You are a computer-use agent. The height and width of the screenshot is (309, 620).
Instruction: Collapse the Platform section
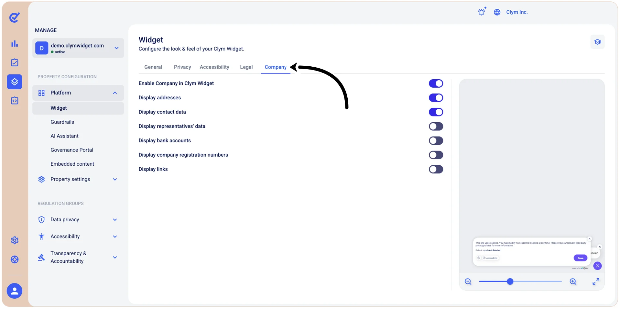[x=78, y=93]
